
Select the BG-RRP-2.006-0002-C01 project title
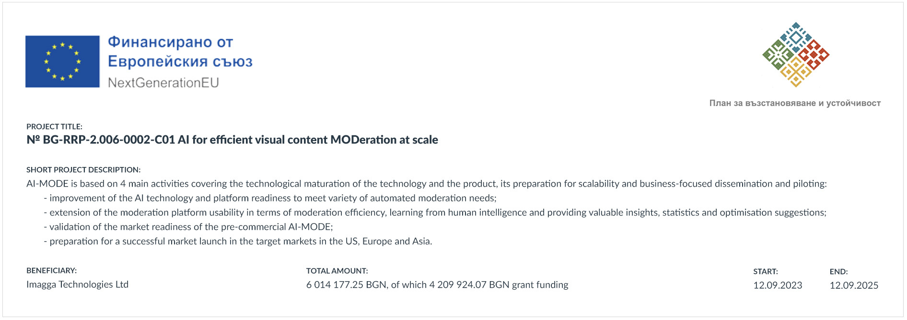click(x=232, y=140)
